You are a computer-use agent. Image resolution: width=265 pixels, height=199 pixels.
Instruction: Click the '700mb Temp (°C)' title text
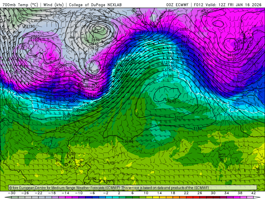coord(20,5)
